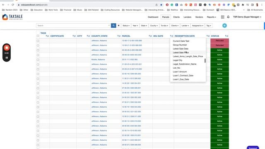Check the row for parcel 14 00 26 1 000 054.001
Screen dimensions: 265x149
click(38, 83)
